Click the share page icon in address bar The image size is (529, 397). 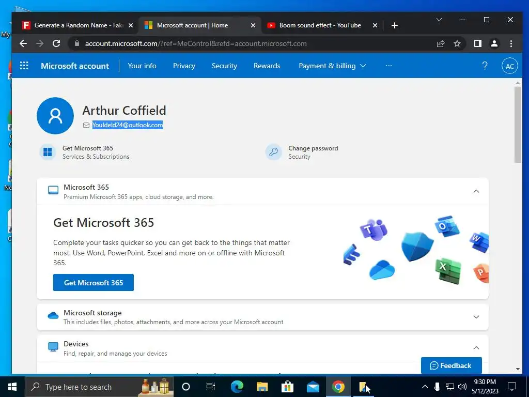[x=441, y=43]
